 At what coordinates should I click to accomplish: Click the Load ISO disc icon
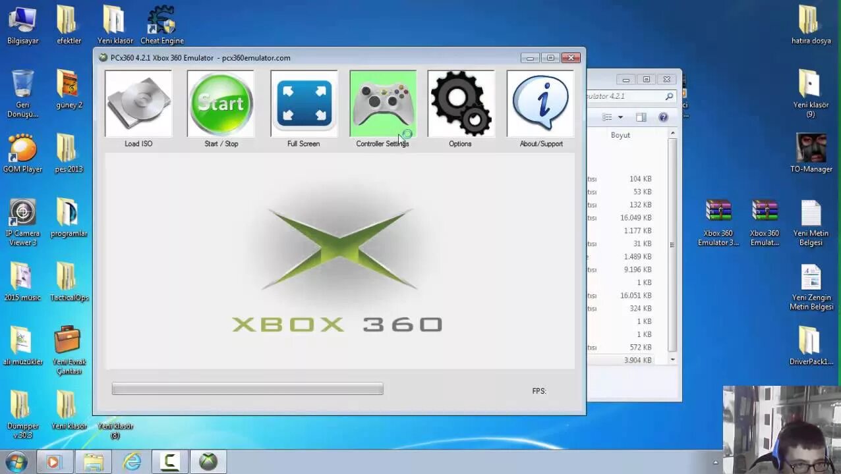coord(138,103)
